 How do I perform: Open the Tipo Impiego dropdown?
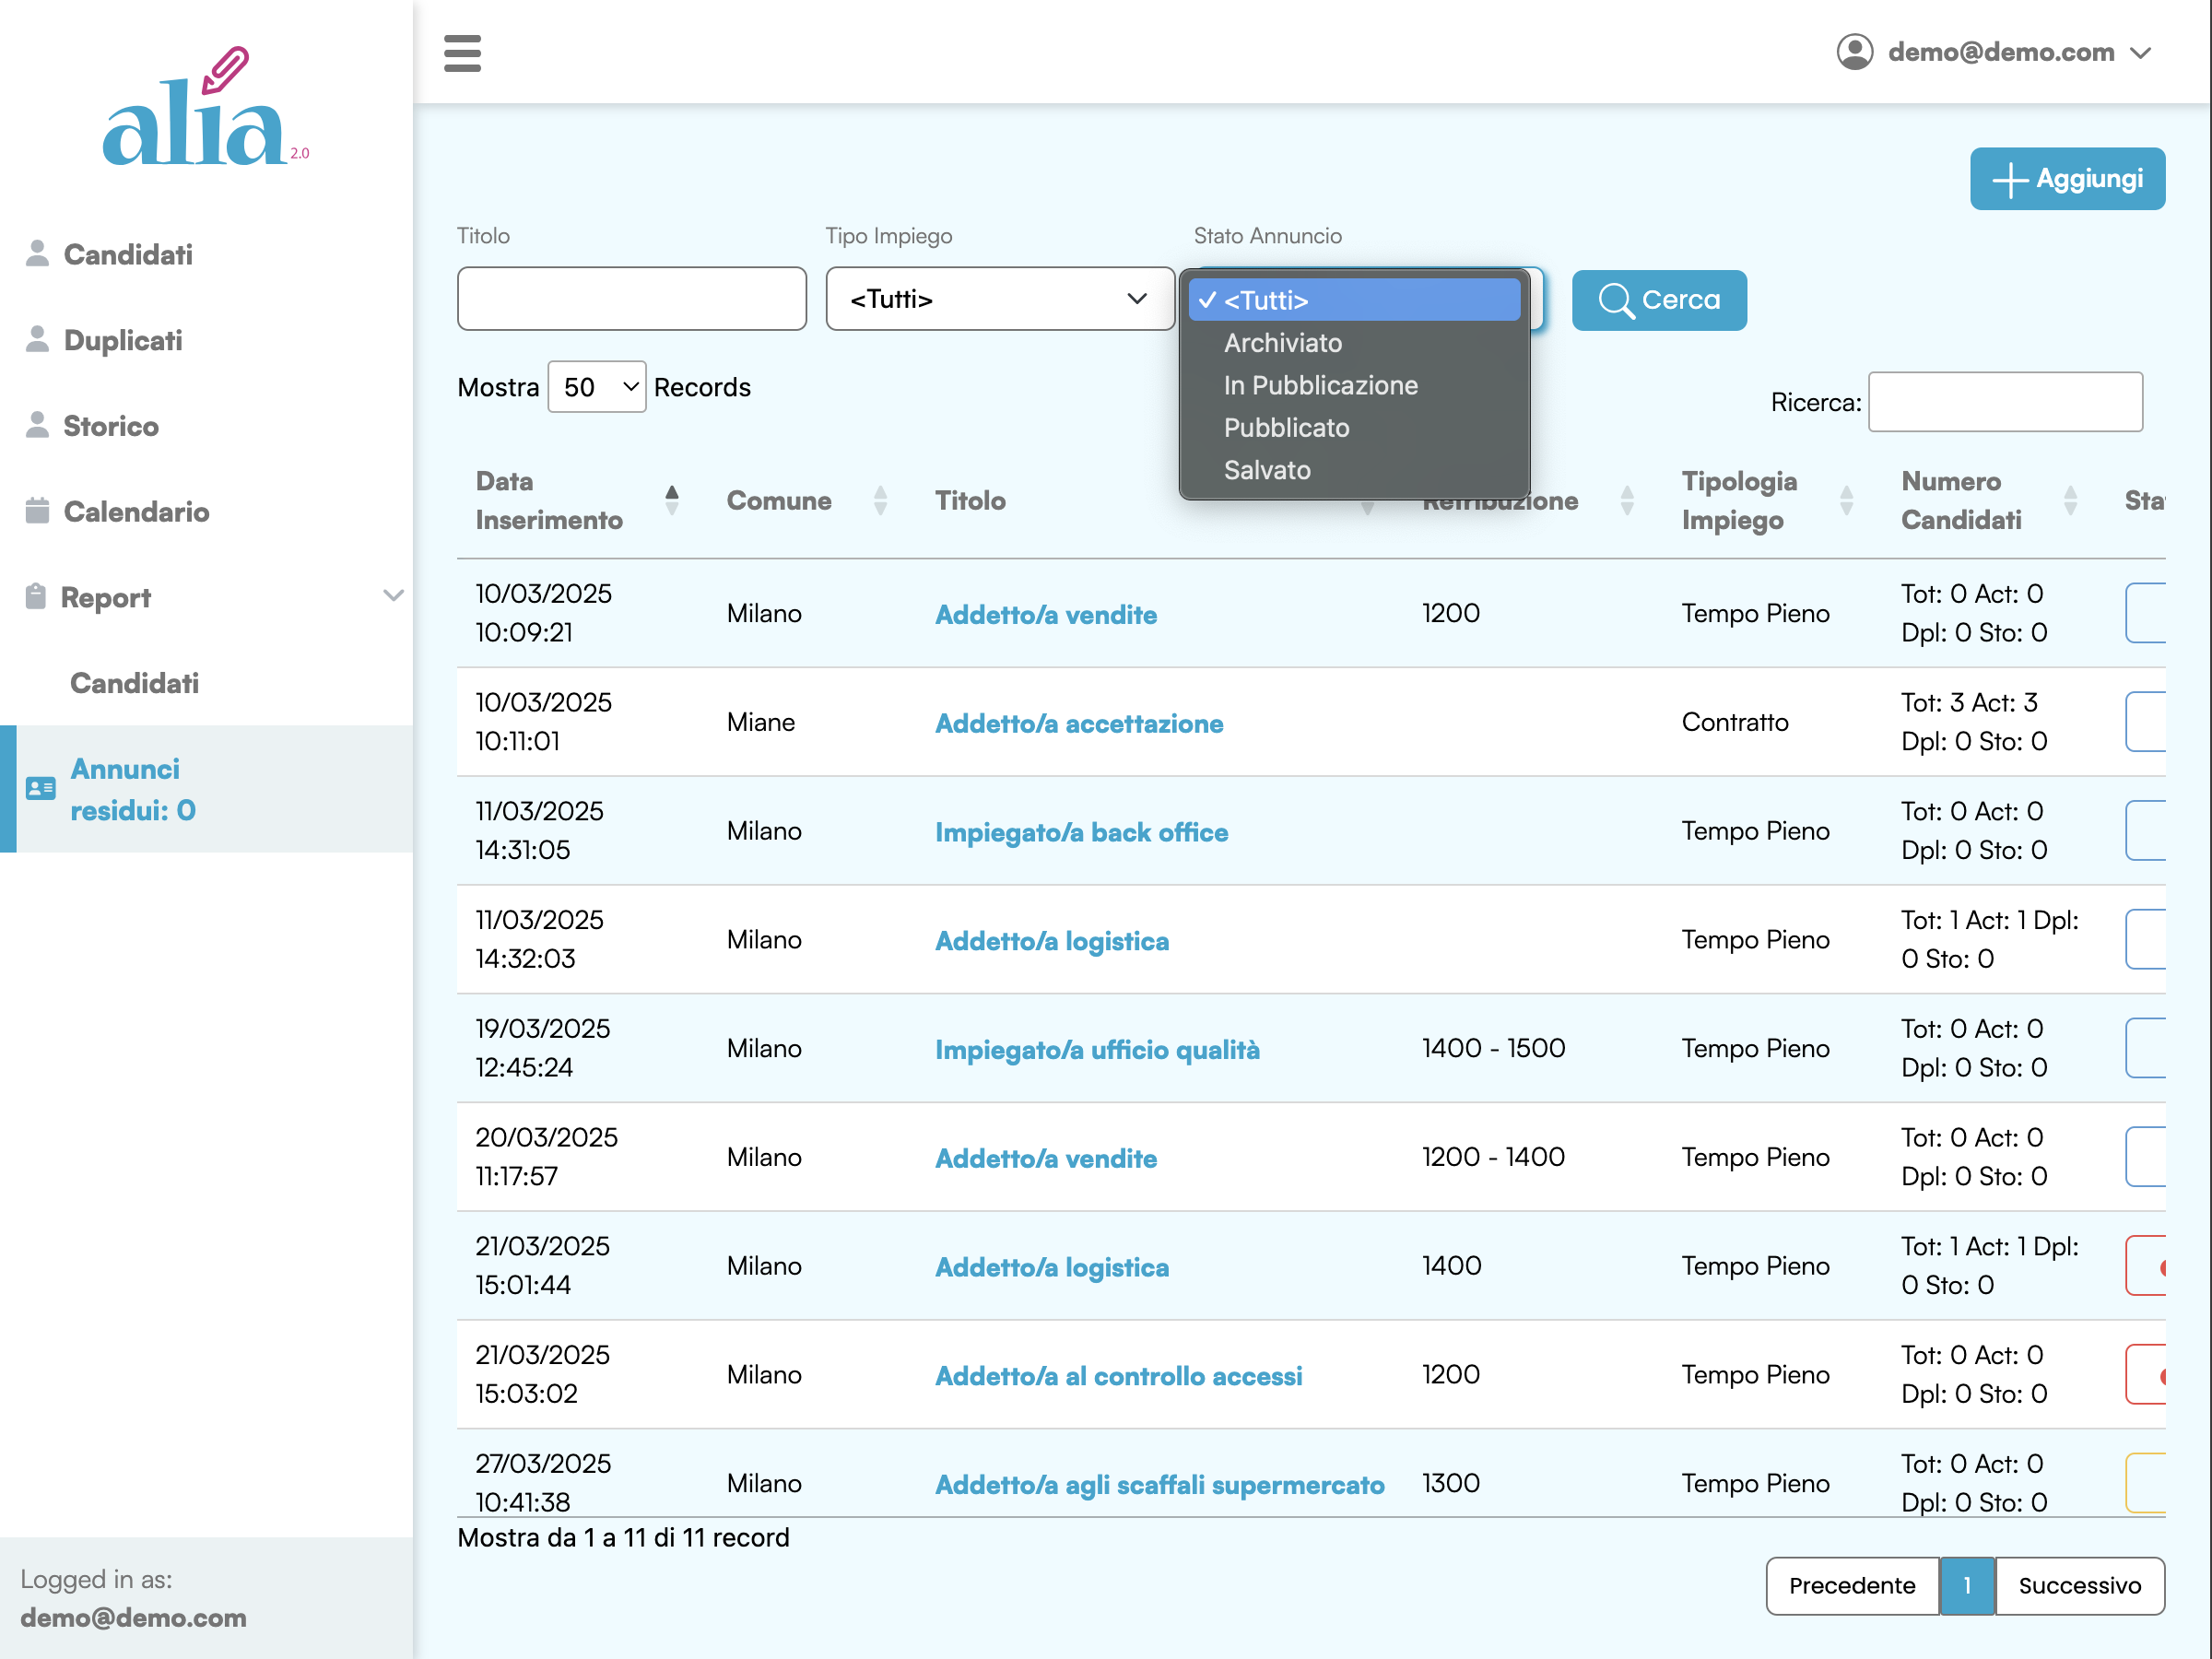click(x=999, y=299)
